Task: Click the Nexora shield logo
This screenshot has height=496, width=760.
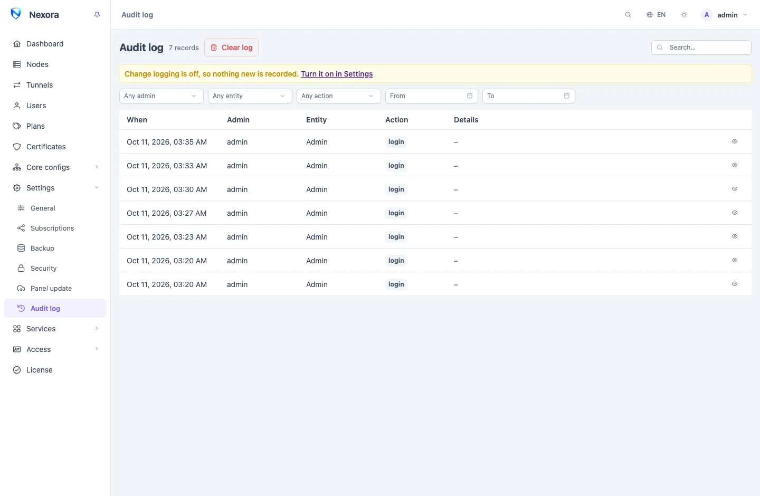Action: (x=16, y=14)
